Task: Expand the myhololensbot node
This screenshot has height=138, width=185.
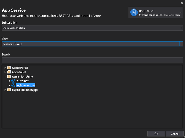Action: click(x=9, y=85)
